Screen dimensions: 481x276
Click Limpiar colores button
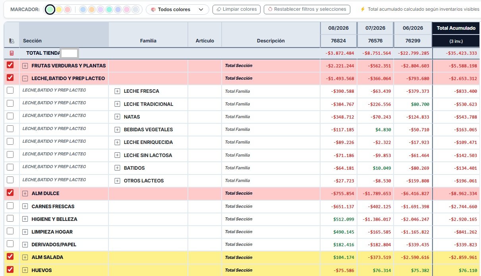237,9
